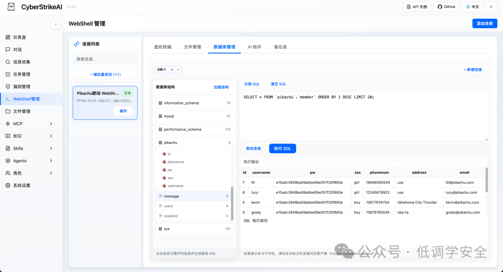Screen dimensions: 503x272
Task: Switch to the 虚拟终端 tab
Action: click(x=163, y=47)
